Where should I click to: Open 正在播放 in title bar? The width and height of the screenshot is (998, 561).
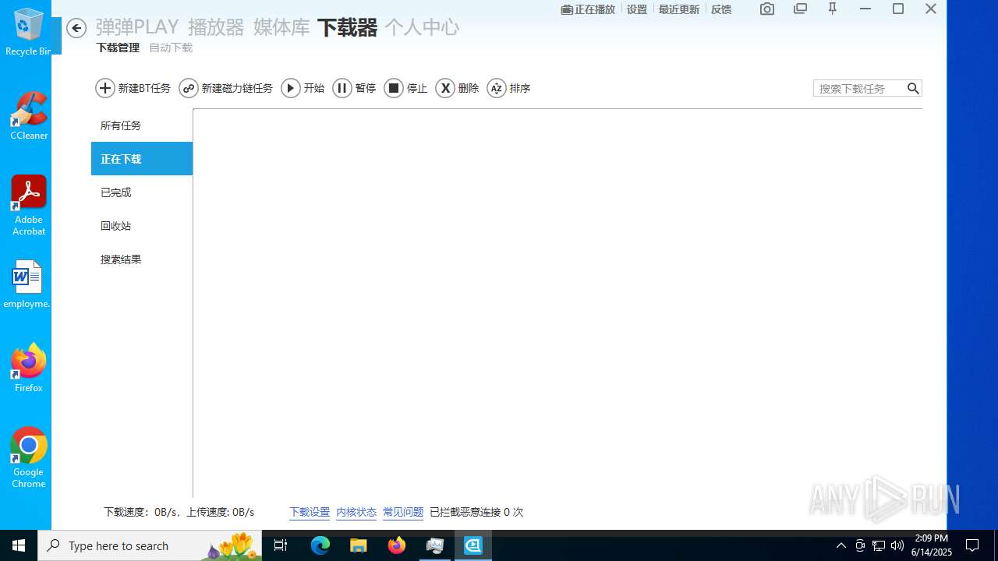coord(588,9)
